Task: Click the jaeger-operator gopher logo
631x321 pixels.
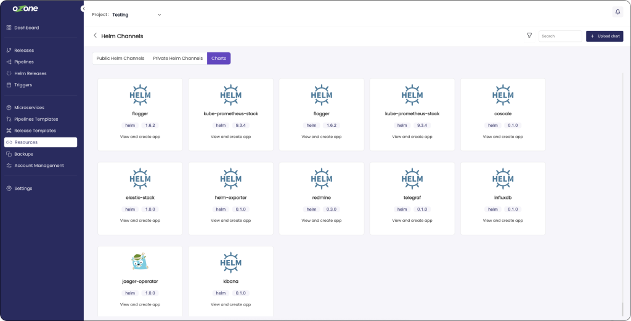Action: [x=140, y=262]
